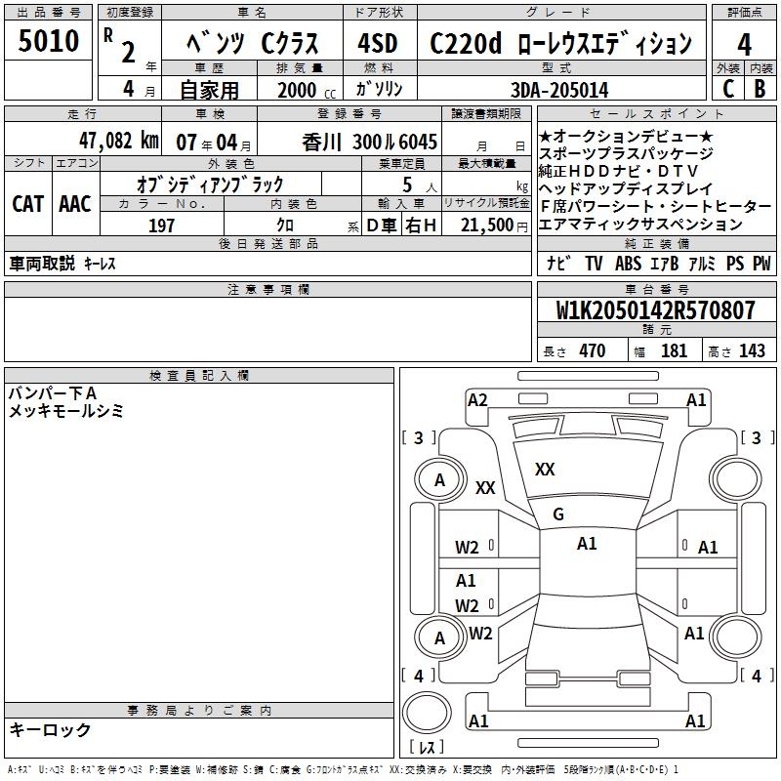Click the displacement value "2000 cc"
This screenshot has width=781, height=781.
click(x=307, y=90)
